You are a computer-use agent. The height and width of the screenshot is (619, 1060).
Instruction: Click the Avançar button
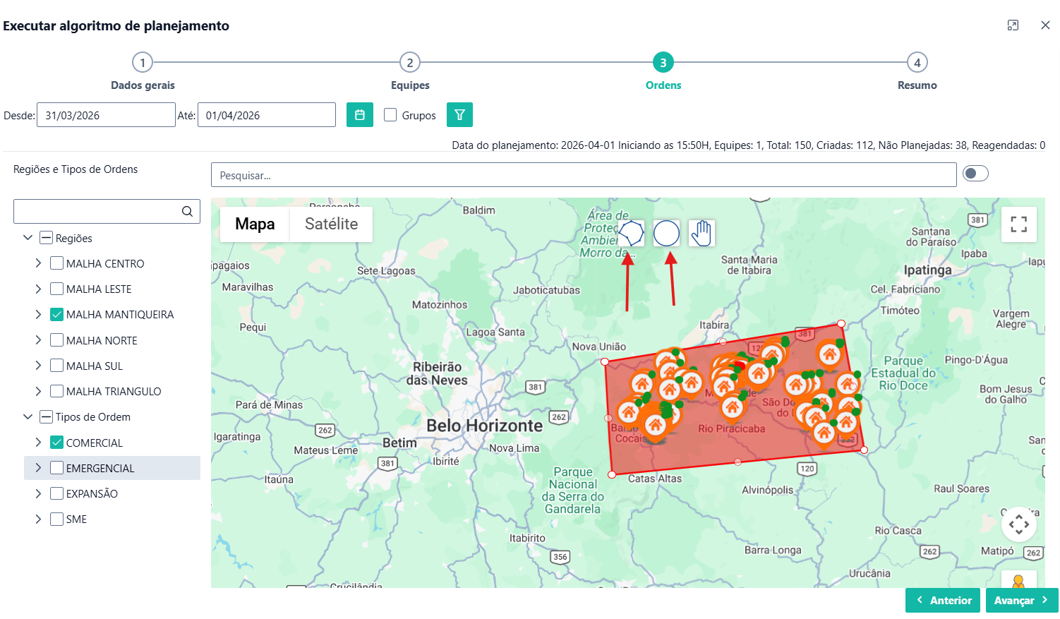pyautogui.click(x=1020, y=600)
